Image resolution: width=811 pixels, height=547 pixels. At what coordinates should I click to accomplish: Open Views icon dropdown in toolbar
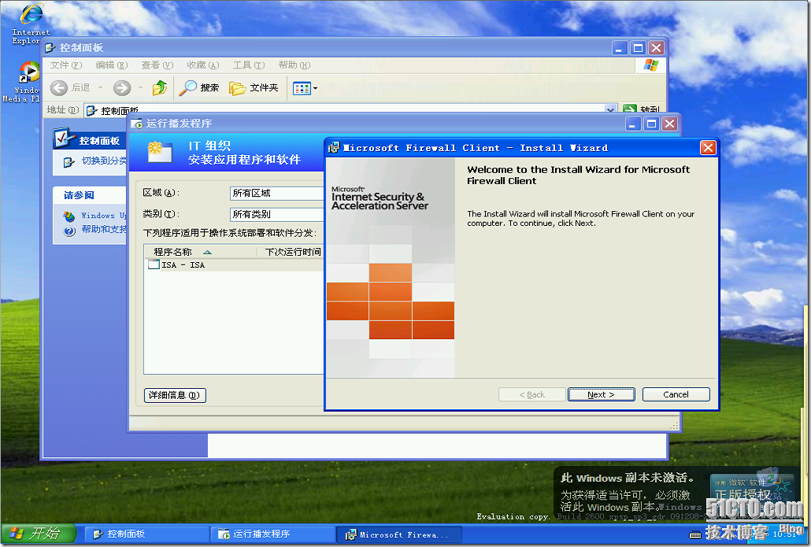[306, 88]
